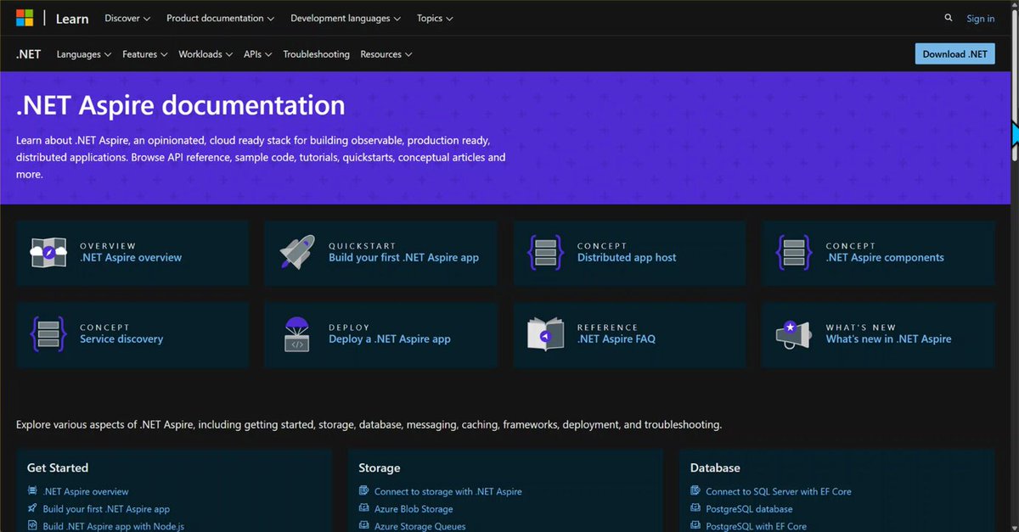Open the Languages menu in .NET bar
Viewport: 1019px width, 532px height.
coord(84,54)
